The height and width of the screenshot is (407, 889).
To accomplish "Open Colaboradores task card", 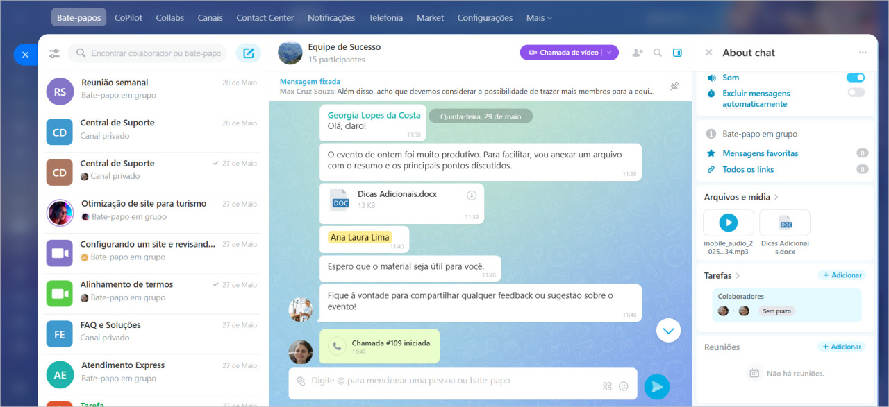I will click(x=787, y=305).
